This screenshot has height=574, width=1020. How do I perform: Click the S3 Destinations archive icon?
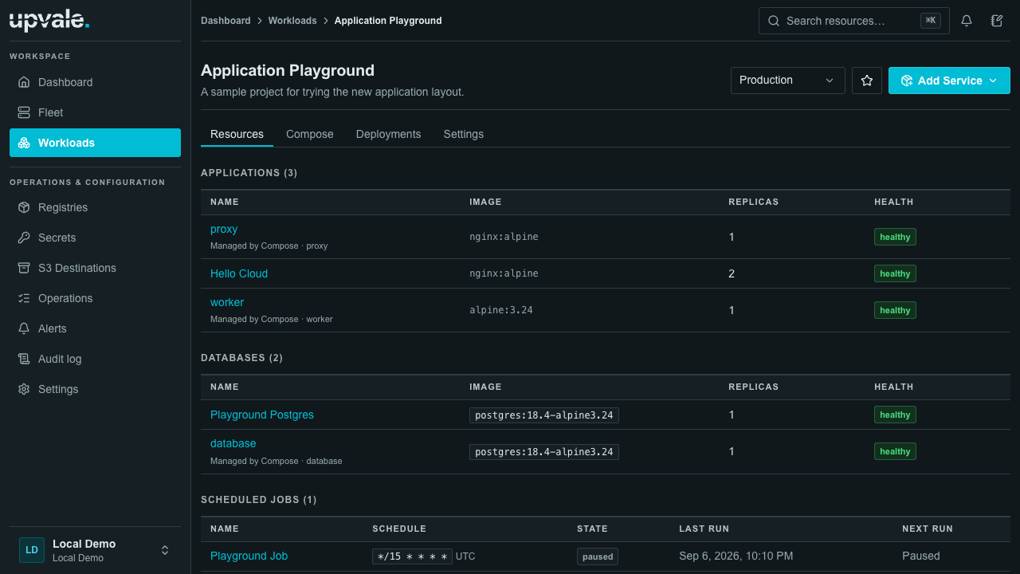[24, 268]
